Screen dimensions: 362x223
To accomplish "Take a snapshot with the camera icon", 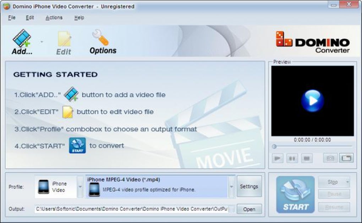I will [x=330, y=158].
